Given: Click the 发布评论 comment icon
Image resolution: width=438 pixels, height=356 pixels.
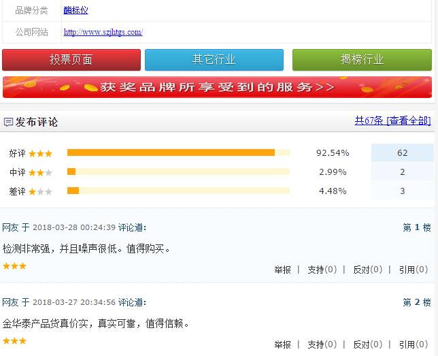Looking at the screenshot, I should tap(8, 123).
